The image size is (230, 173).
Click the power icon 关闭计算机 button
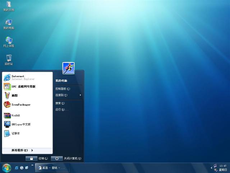[x=57, y=159]
